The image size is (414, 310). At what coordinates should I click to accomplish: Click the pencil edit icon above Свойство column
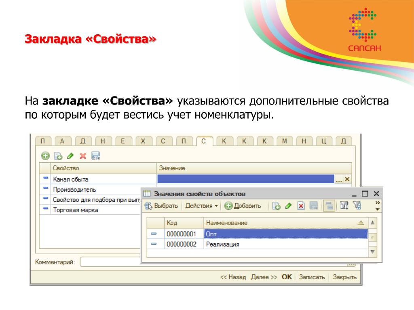[70, 156]
